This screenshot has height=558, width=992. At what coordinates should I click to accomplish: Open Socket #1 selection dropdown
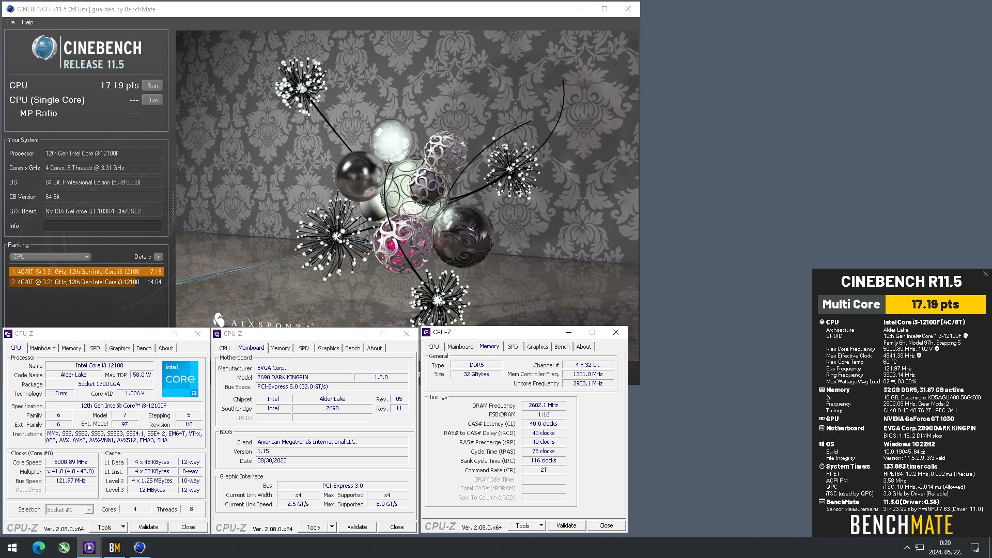point(69,510)
